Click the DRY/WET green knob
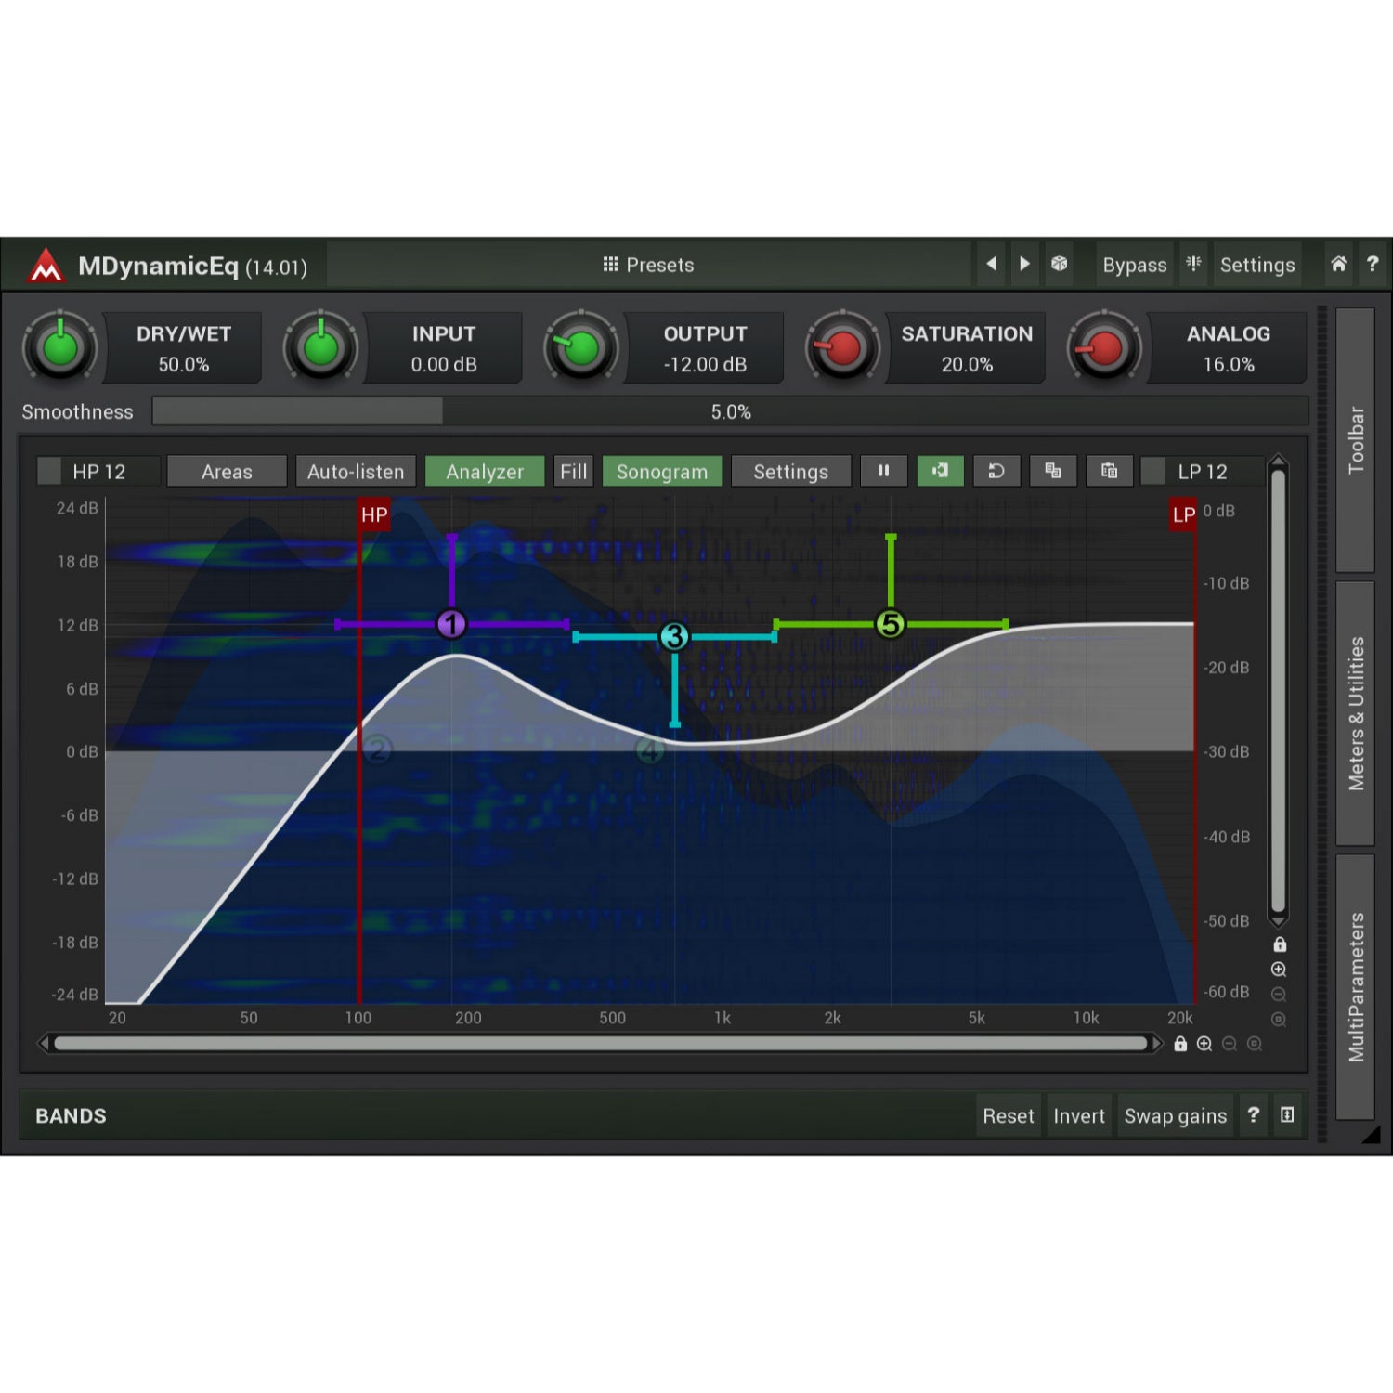The height and width of the screenshot is (1393, 1393). pyautogui.click(x=60, y=348)
